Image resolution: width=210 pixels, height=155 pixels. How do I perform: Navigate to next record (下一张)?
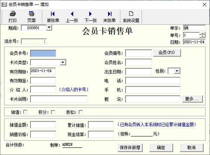(91, 16)
